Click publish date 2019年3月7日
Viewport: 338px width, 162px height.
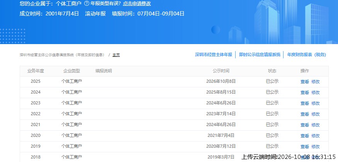pos(221,157)
